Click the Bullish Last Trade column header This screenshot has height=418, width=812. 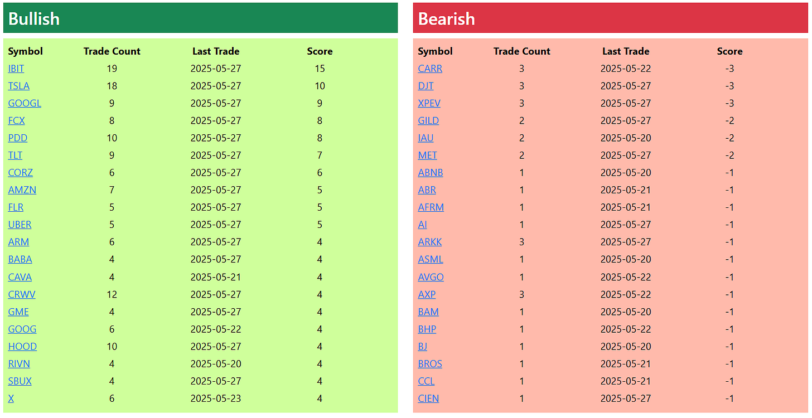click(216, 51)
